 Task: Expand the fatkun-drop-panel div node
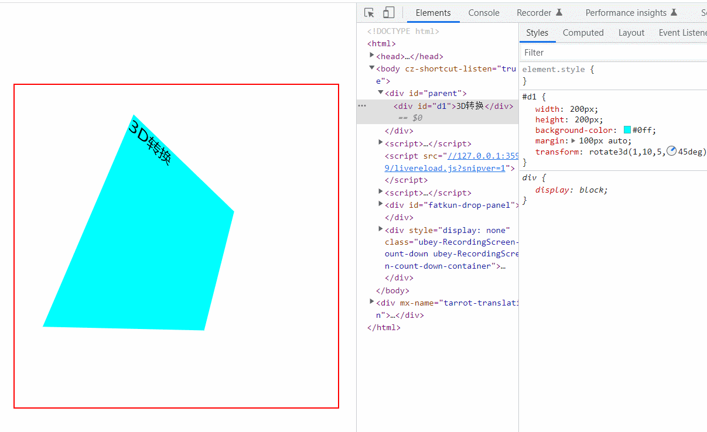tap(381, 204)
